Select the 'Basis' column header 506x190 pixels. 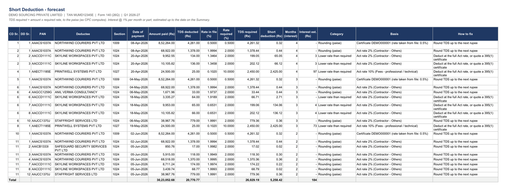(x=394, y=34)
